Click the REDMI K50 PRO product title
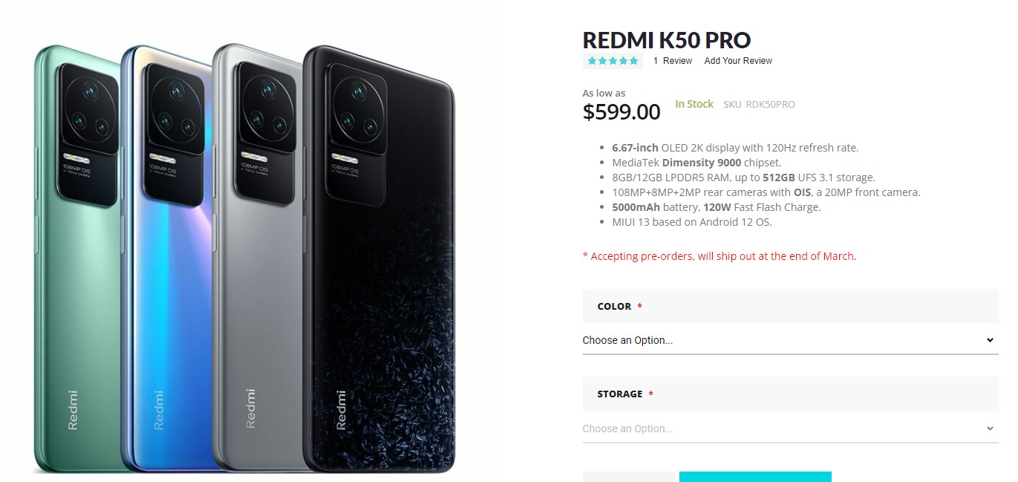The height and width of the screenshot is (482, 1018). tap(666, 40)
